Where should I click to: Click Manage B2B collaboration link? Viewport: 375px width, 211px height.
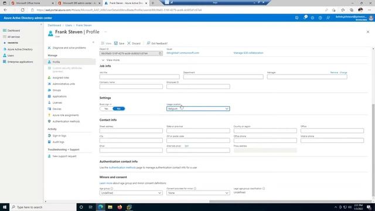point(248,53)
